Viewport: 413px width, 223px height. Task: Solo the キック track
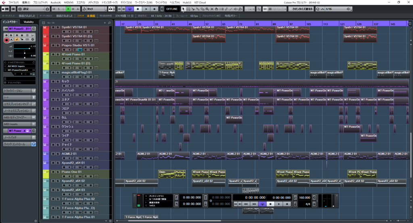point(58,82)
